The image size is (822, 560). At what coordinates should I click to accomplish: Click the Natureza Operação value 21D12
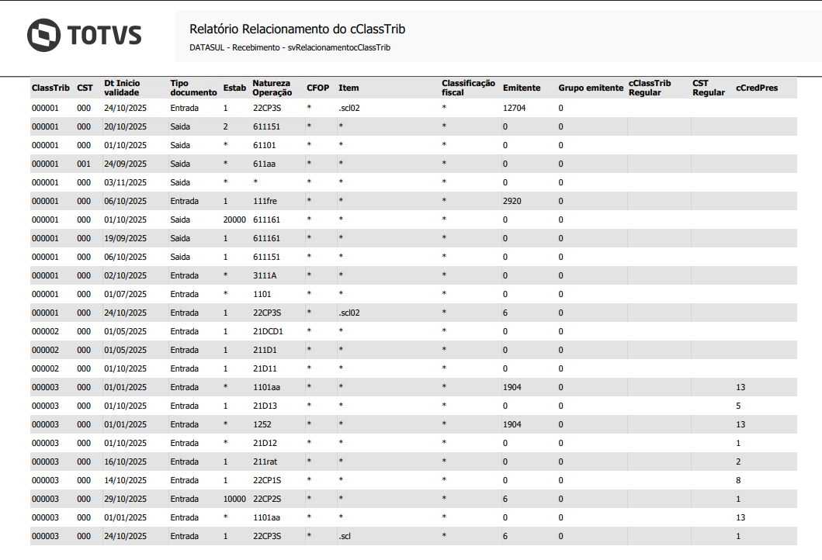[265, 443]
